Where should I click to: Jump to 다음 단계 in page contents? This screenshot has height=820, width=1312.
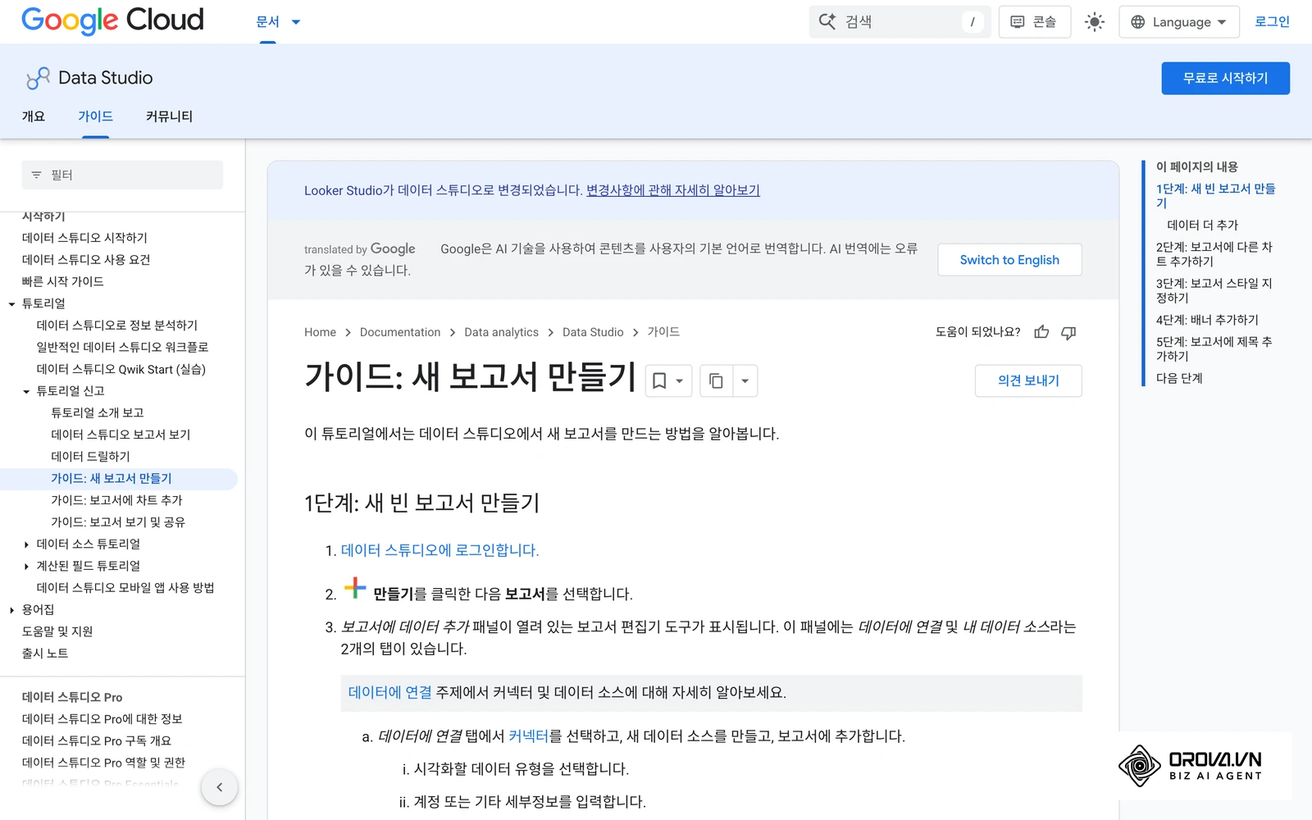[1179, 378]
